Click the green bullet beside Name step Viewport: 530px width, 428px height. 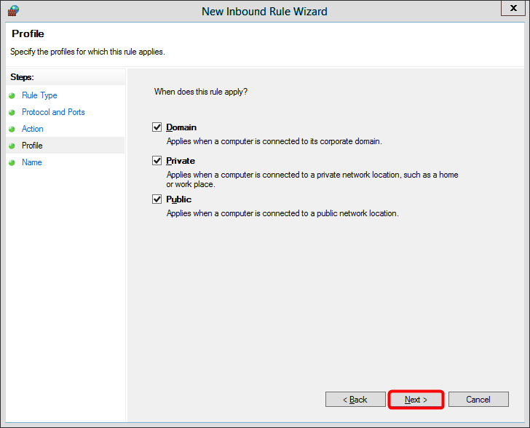pyautogui.click(x=12, y=163)
